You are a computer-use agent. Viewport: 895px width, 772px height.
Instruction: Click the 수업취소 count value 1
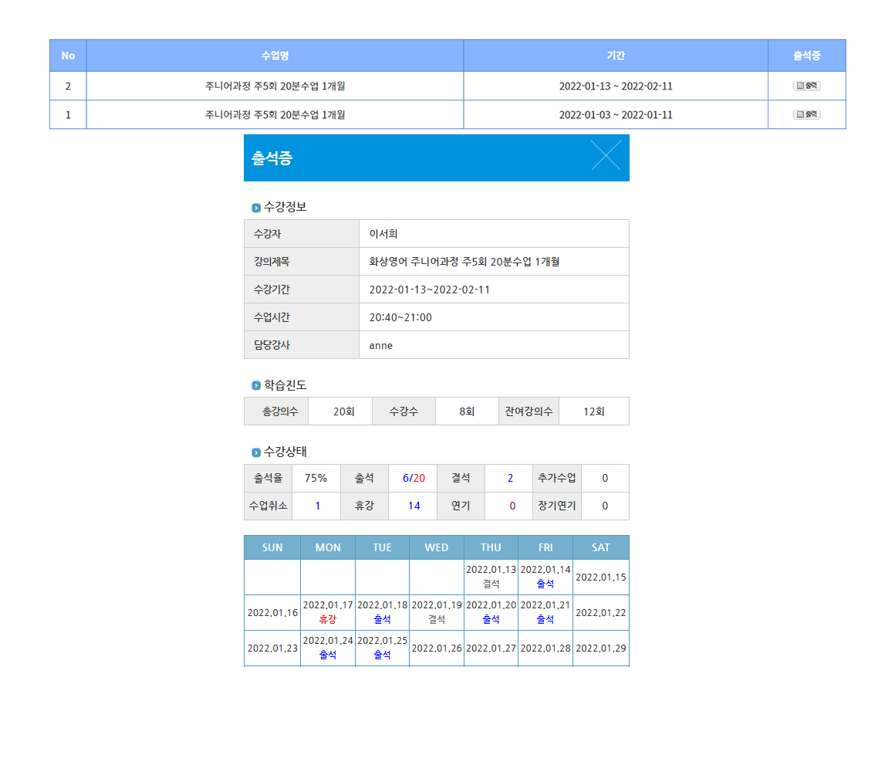[x=316, y=506]
